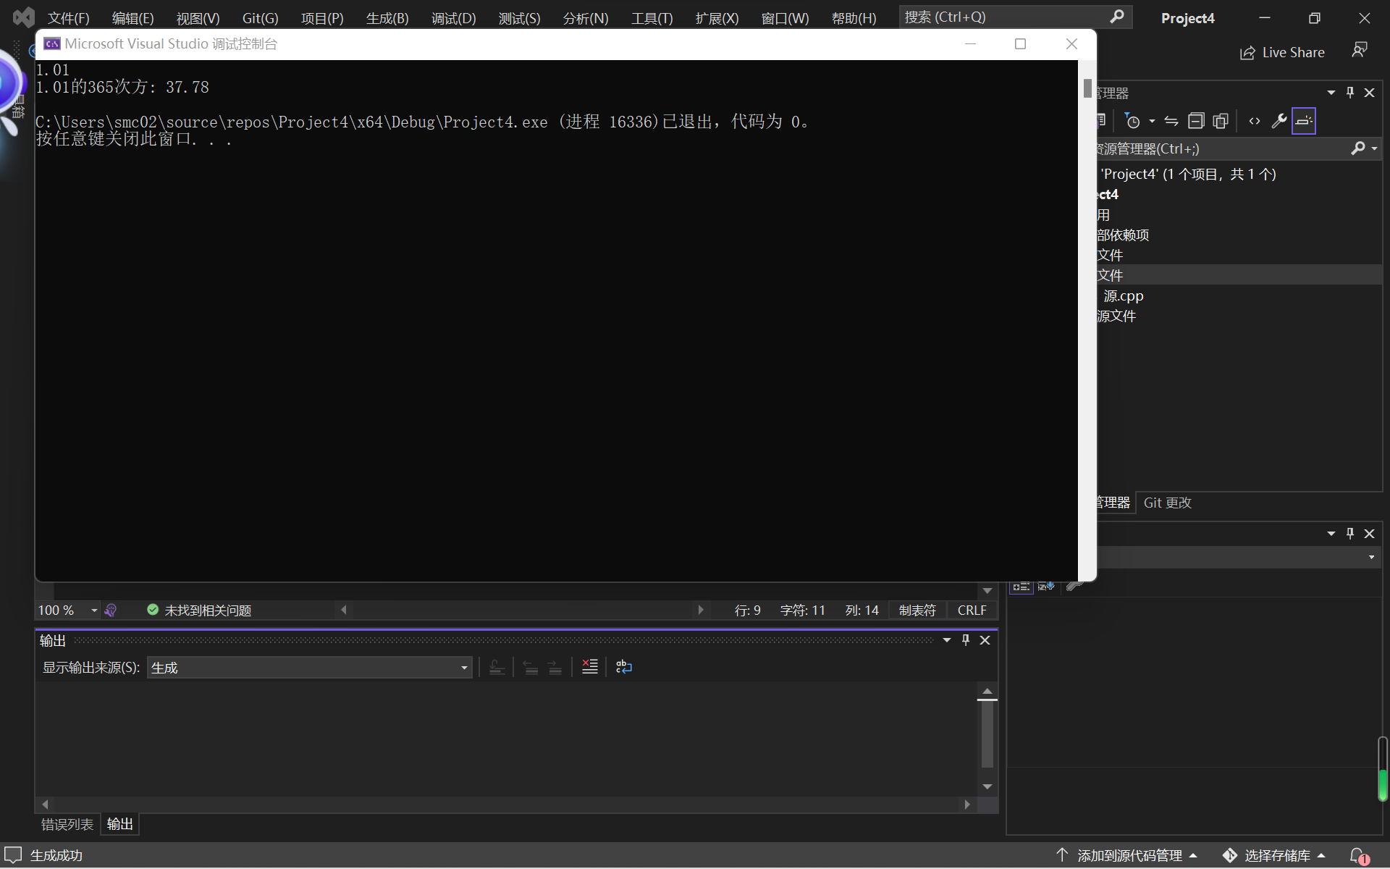
Task: Click sync with active document arrows
Action: [1171, 121]
